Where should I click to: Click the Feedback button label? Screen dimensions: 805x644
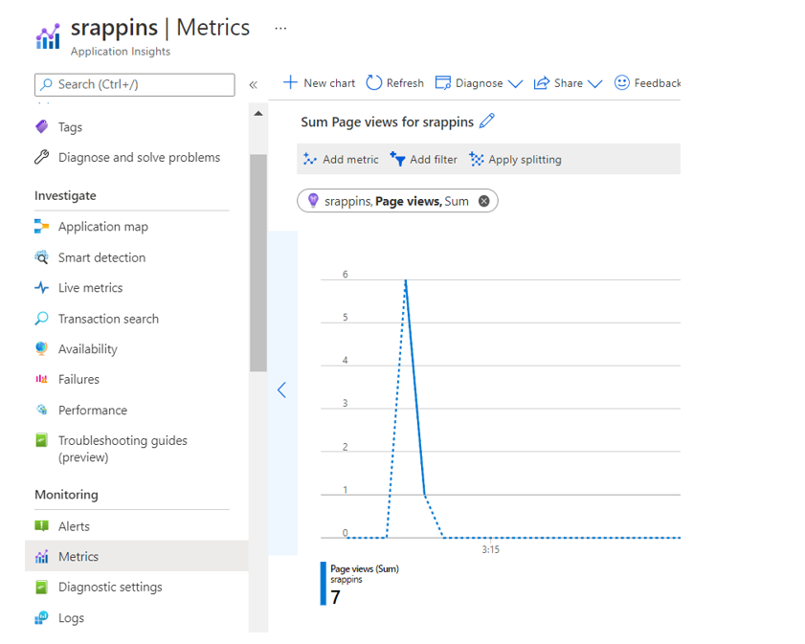pos(658,83)
